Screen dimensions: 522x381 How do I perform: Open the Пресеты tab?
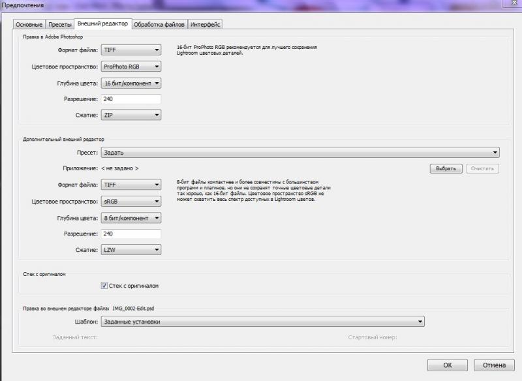click(x=59, y=24)
